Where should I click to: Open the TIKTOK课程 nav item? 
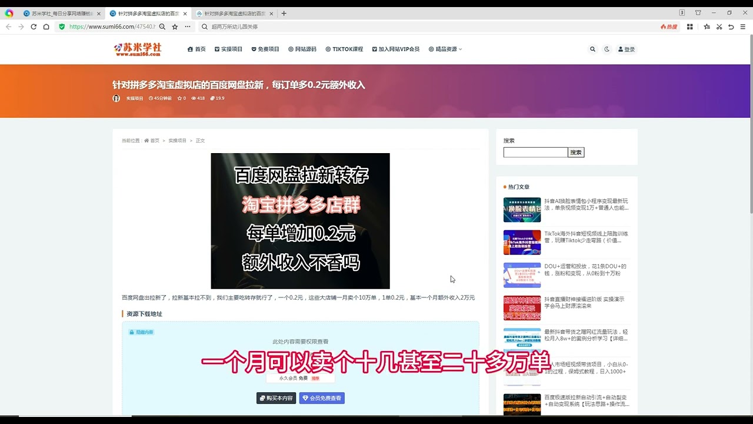(x=344, y=49)
